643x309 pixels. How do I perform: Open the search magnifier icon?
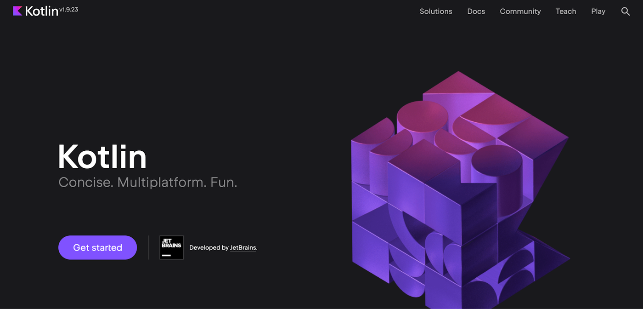(x=625, y=11)
